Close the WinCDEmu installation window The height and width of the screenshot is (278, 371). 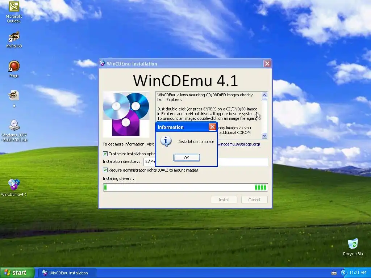267,64
